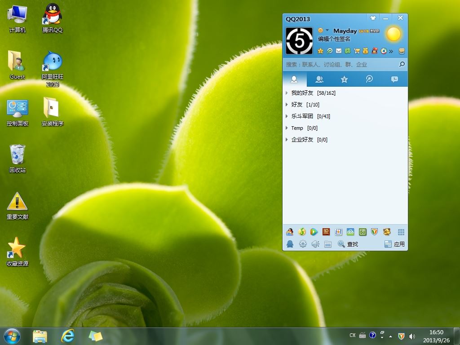This screenshot has height=345, width=460.
Task: Open the QQ Game penguin icon
Action: (x=290, y=232)
